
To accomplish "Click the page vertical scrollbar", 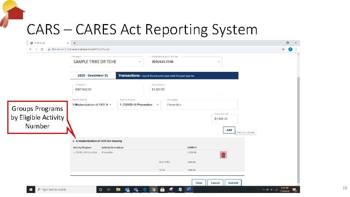I will [x=299, y=130].
